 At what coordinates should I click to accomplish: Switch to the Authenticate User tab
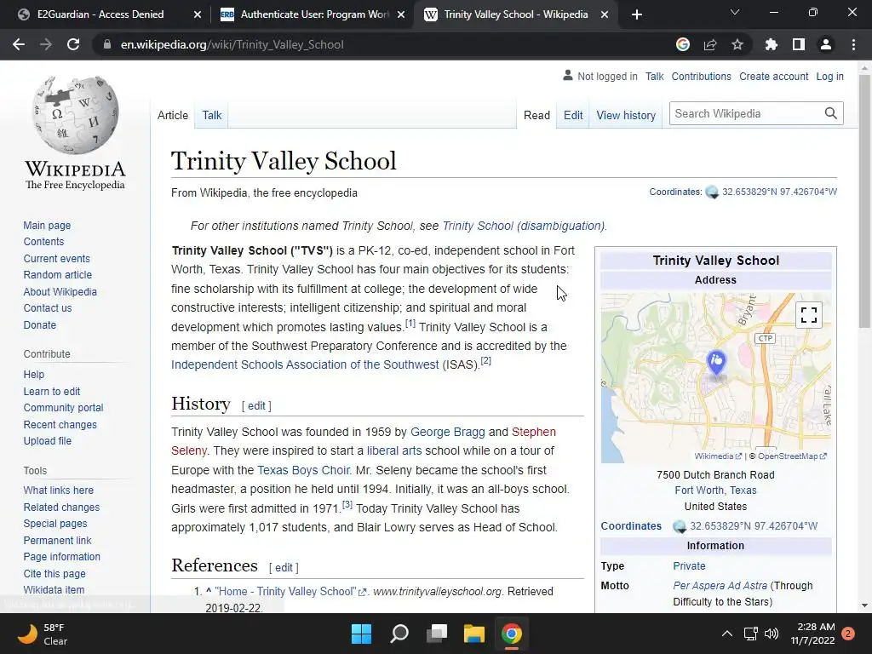click(x=314, y=14)
